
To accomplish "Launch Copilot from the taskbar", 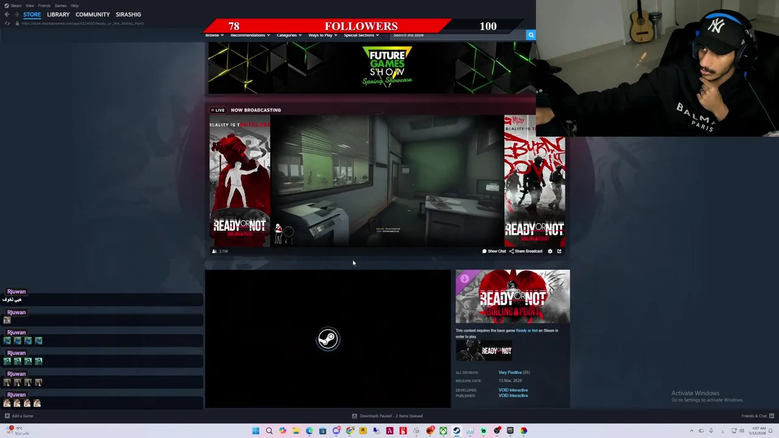I will tap(282, 431).
